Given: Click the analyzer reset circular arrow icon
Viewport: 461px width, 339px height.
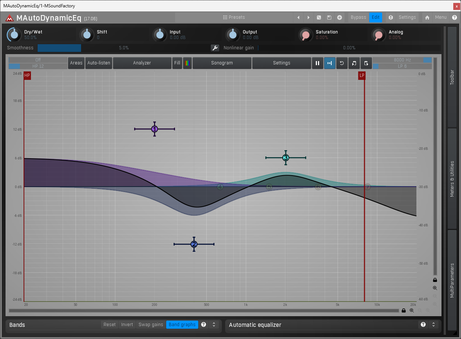Looking at the screenshot, I should (342, 63).
